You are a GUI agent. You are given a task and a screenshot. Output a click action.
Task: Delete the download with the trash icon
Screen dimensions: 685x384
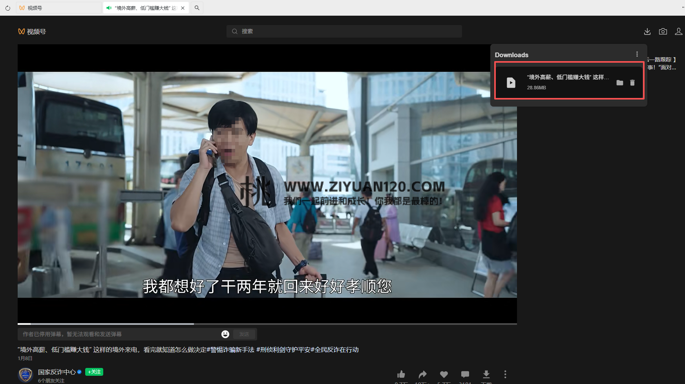tap(632, 83)
